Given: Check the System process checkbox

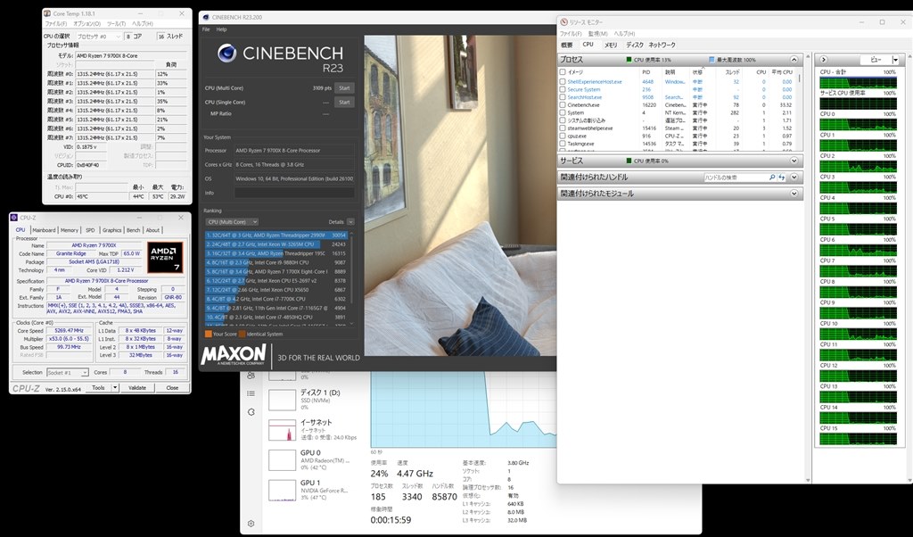Looking at the screenshot, I should (x=563, y=113).
